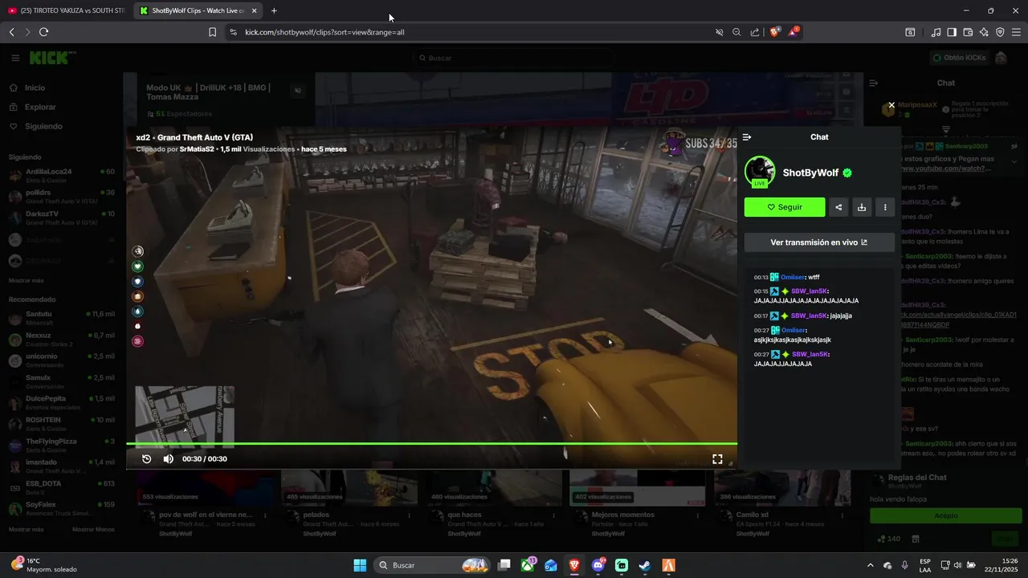Screen dimensions: 1028x578
Task: Open Ver transmisión en vivo link
Action: click(819, 242)
